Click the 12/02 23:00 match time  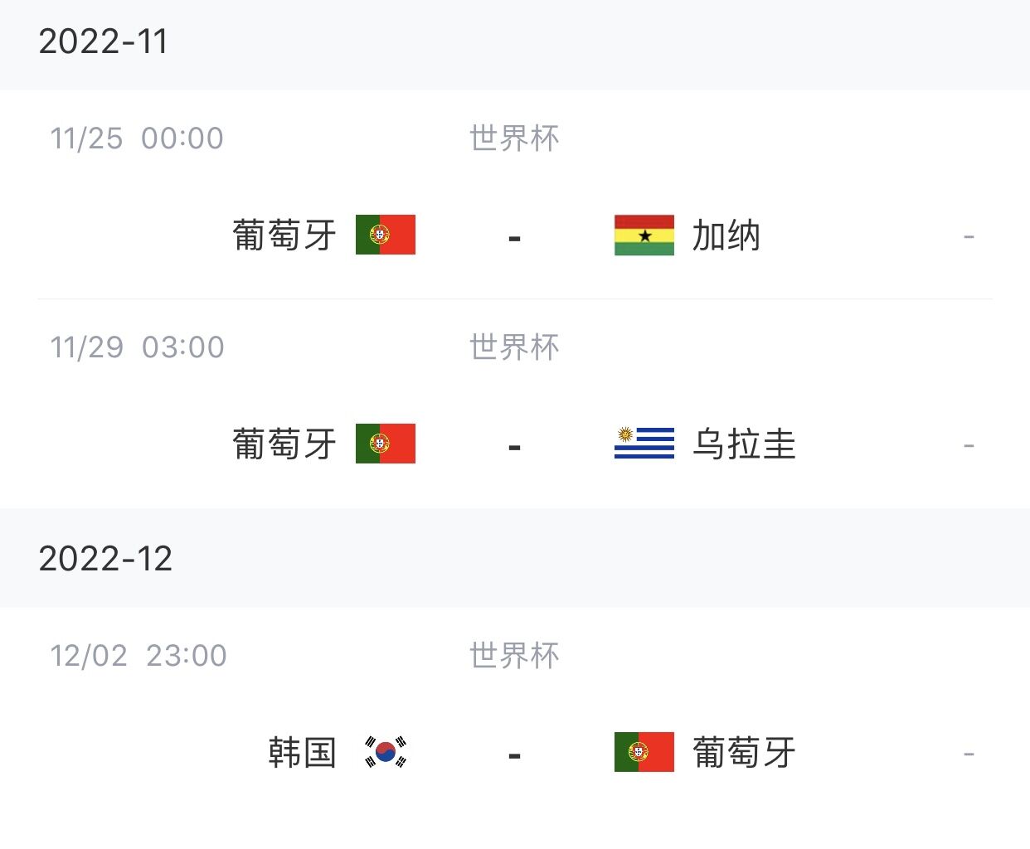tap(138, 656)
